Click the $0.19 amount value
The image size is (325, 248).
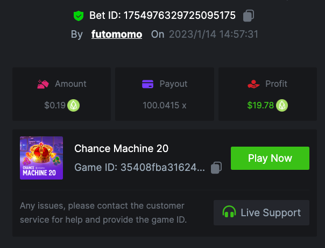54,105
